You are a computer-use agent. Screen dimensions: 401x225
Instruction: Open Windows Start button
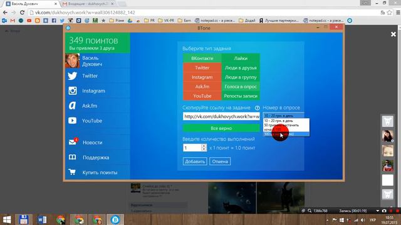point(7,219)
